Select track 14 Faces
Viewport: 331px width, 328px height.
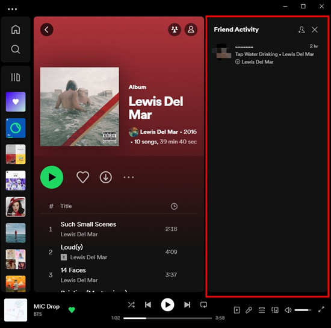(x=119, y=275)
